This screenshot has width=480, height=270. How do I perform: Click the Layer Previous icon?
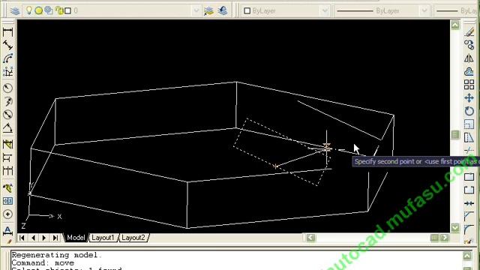click(x=223, y=11)
